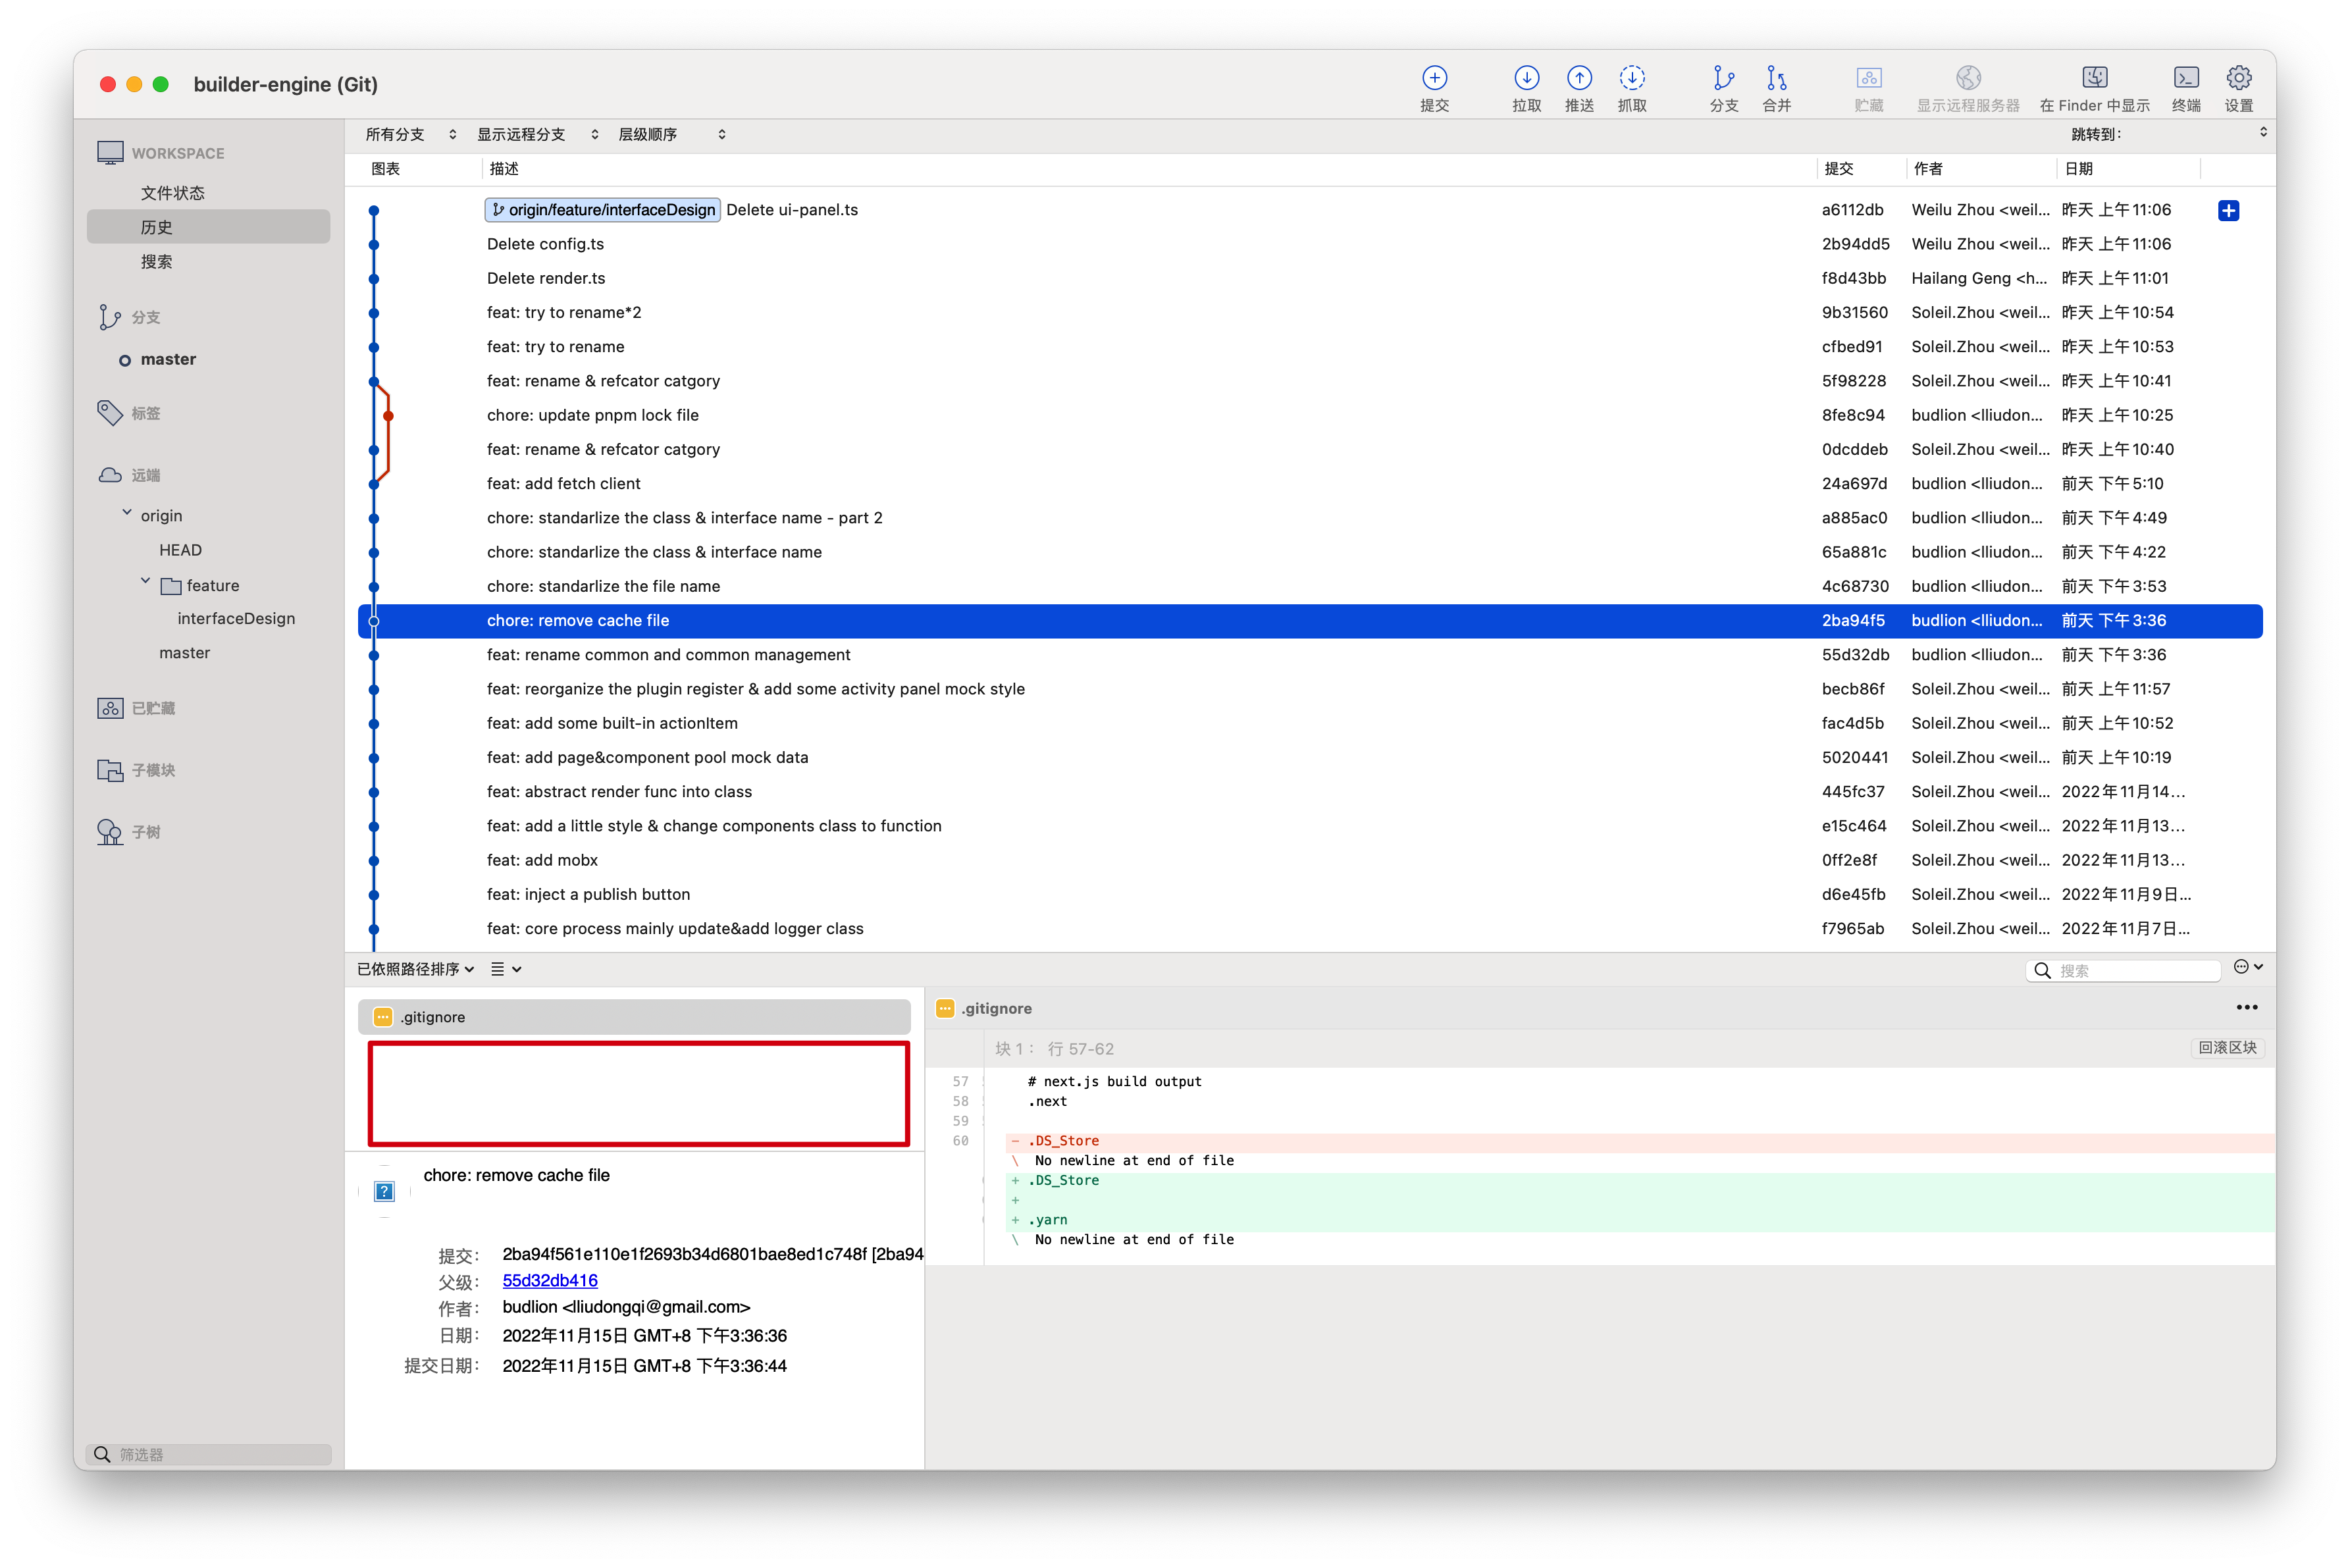Image resolution: width=2350 pixels, height=1568 pixels.
Task: Click the 筛选器 filter field in the sidebar
Action: coord(210,1454)
